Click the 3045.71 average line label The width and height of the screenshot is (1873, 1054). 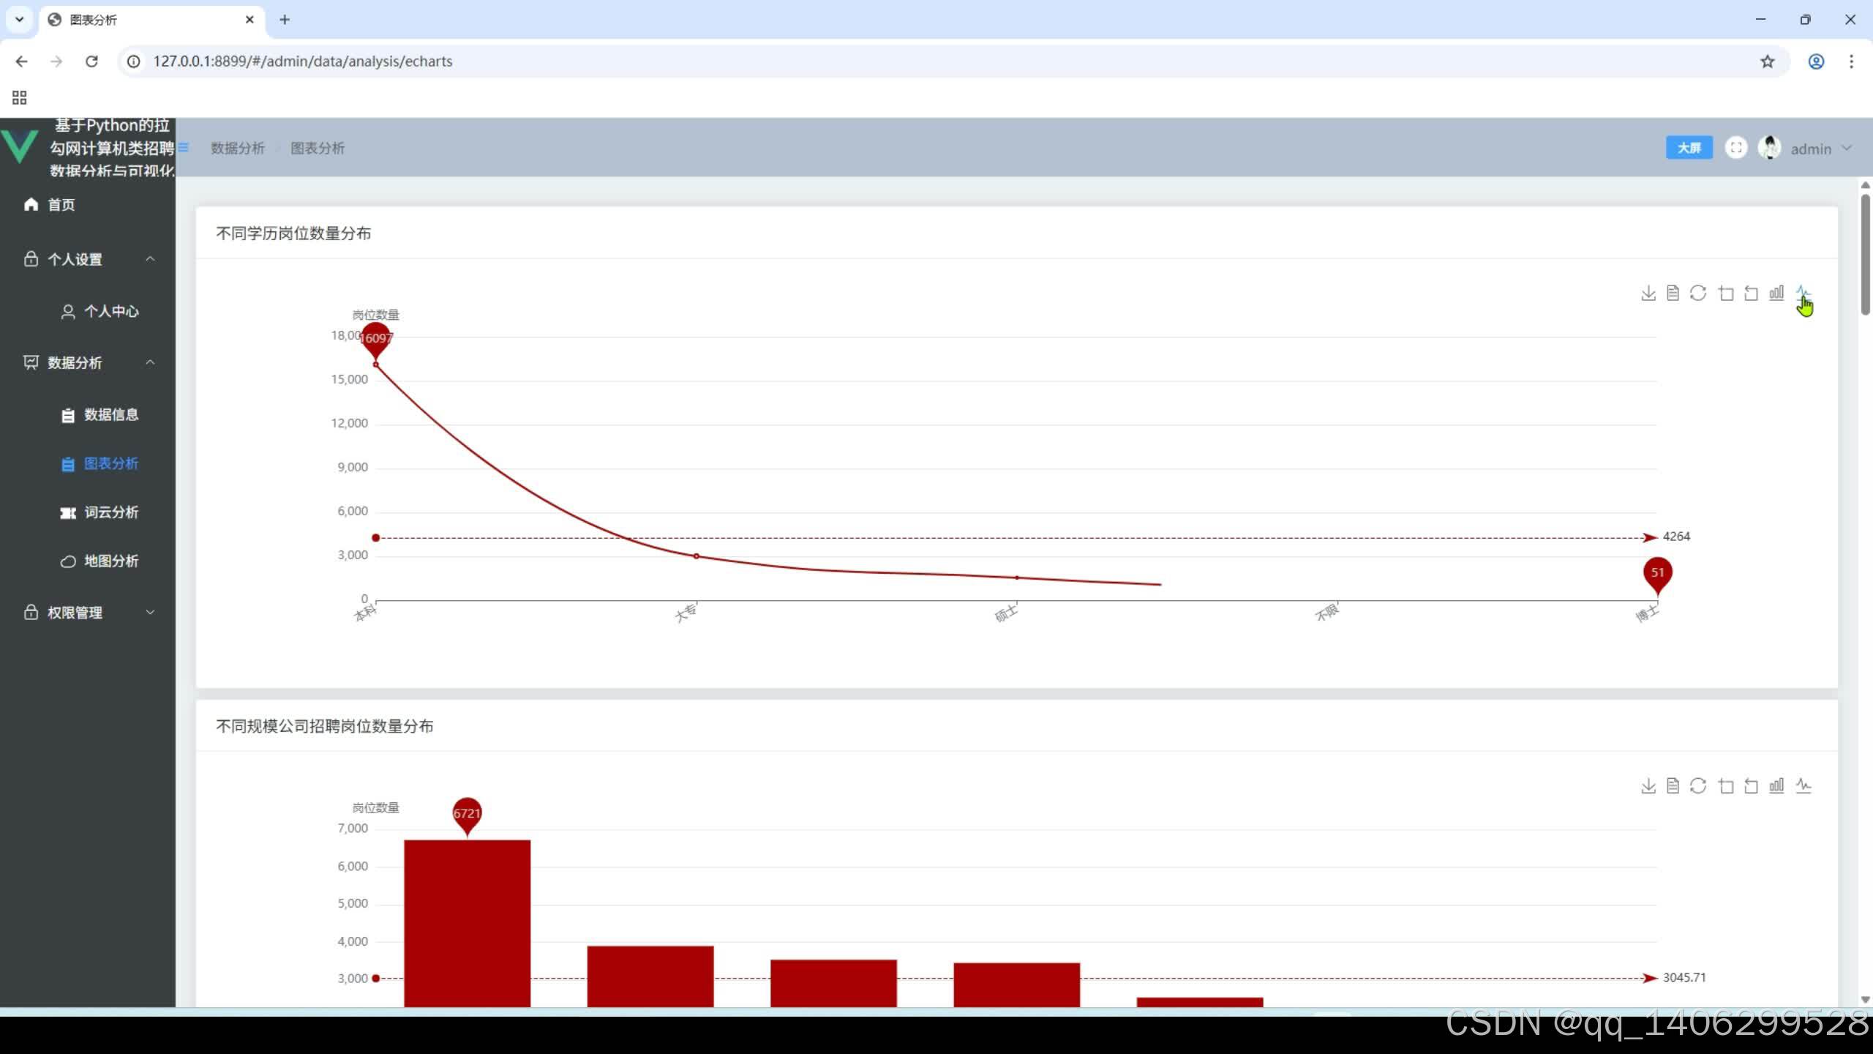coord(1684,978)
